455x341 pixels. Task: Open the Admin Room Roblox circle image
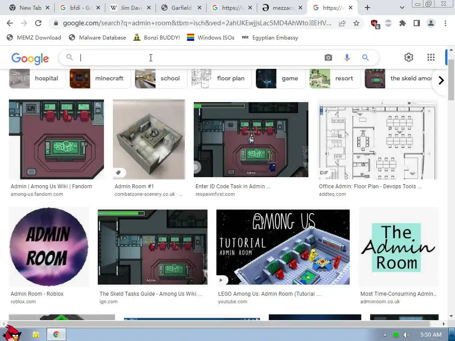49,247
